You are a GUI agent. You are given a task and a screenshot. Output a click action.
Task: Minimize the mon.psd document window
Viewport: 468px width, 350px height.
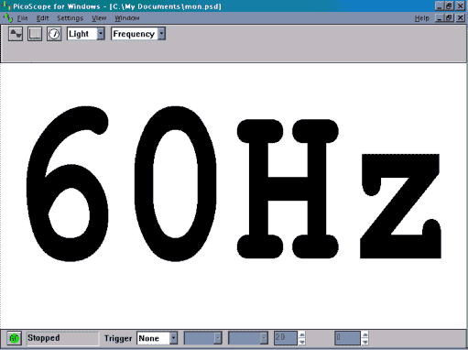pyautogui.click(x=439, y=18)
